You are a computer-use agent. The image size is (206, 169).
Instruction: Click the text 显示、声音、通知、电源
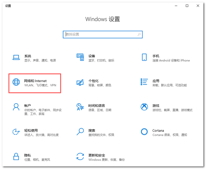coord(40,60)
